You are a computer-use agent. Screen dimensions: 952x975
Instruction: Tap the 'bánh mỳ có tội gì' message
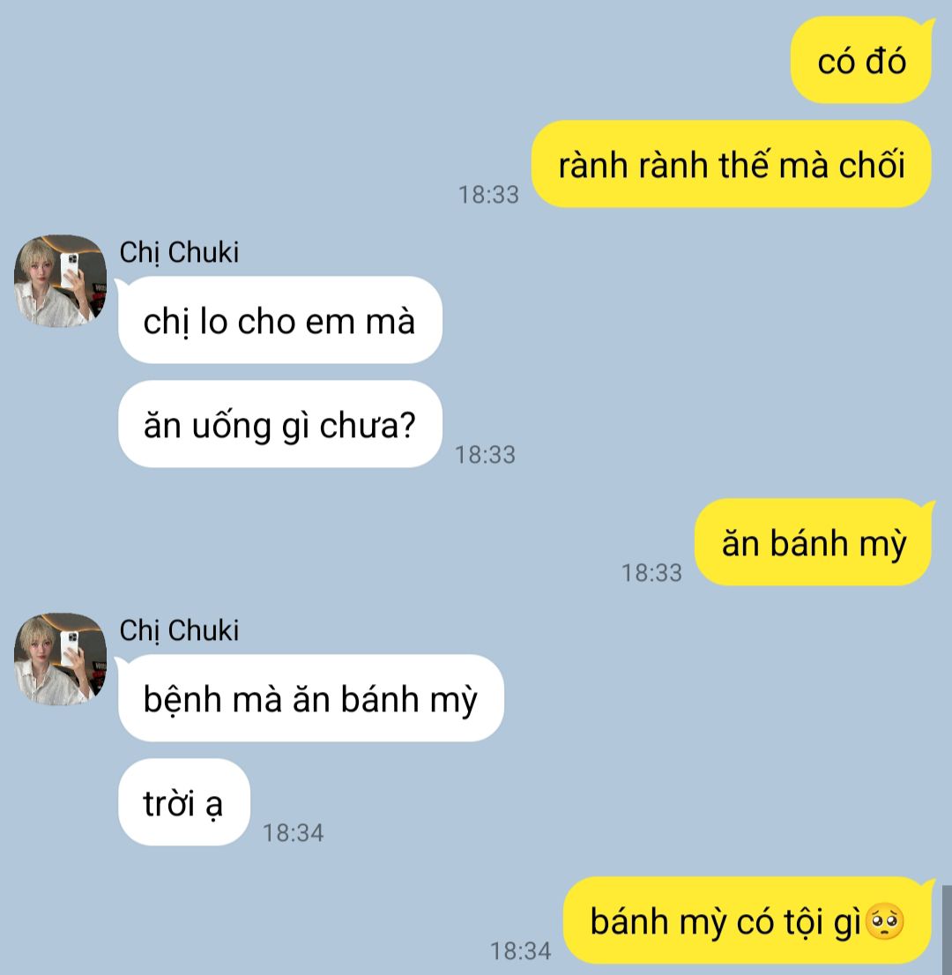click(747, 921)
